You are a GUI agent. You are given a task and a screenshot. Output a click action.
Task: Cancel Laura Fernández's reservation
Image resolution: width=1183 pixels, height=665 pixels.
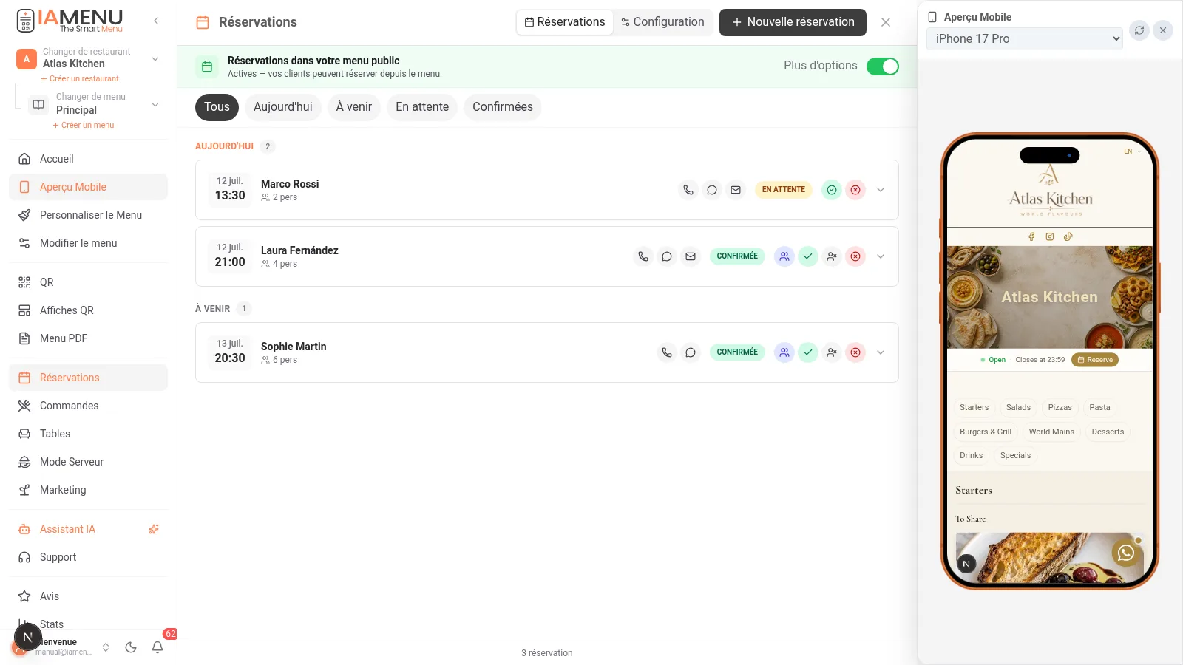click(x=855, y=256)
